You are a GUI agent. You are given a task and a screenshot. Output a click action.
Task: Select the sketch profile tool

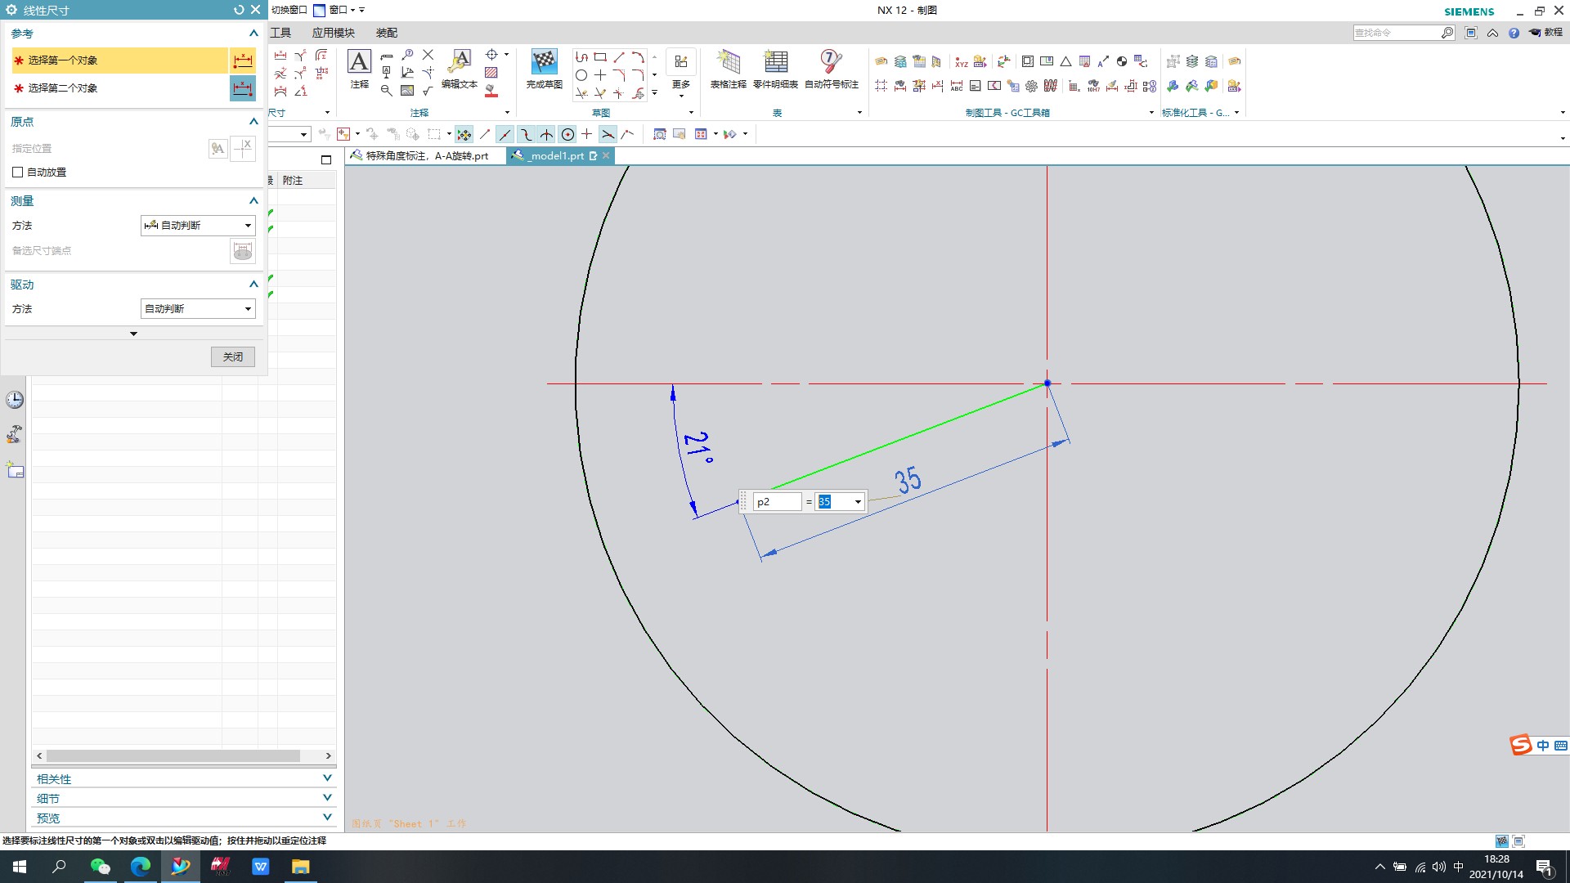(x=581, y=57)
